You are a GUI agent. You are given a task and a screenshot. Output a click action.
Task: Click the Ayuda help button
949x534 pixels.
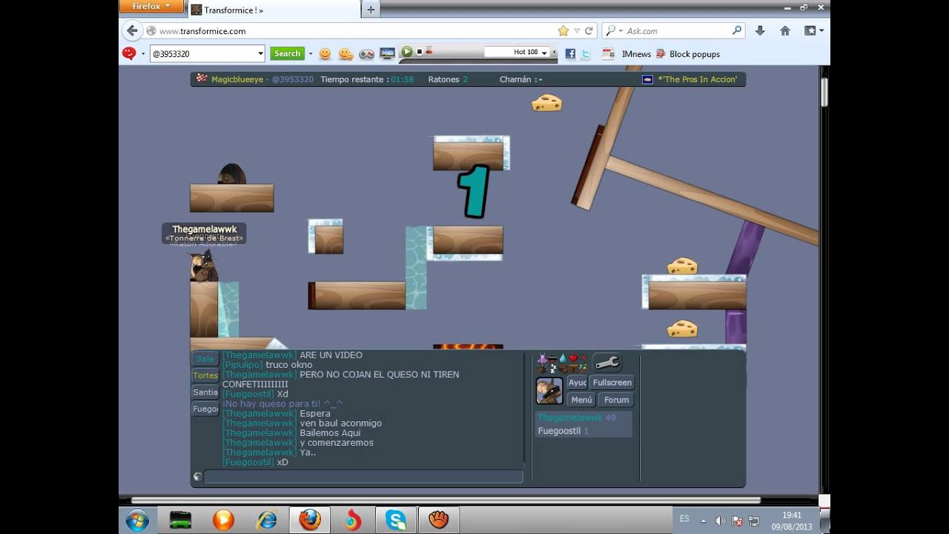tap(577, 383)
